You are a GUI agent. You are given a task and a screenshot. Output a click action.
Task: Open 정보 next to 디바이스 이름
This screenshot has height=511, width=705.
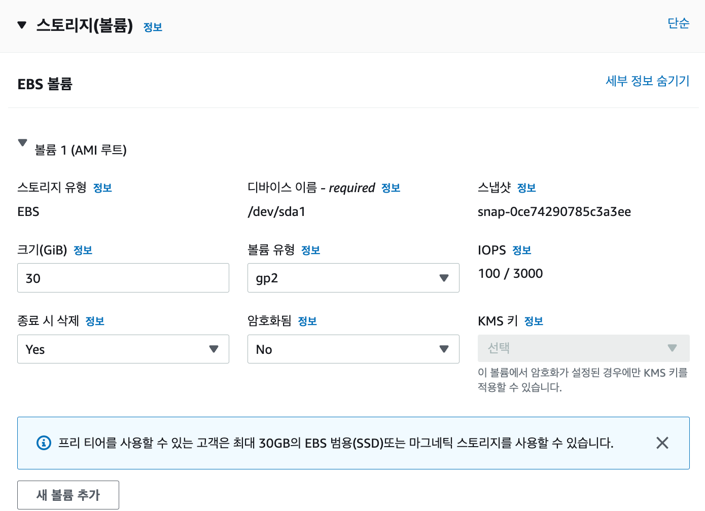coord(391,188)
